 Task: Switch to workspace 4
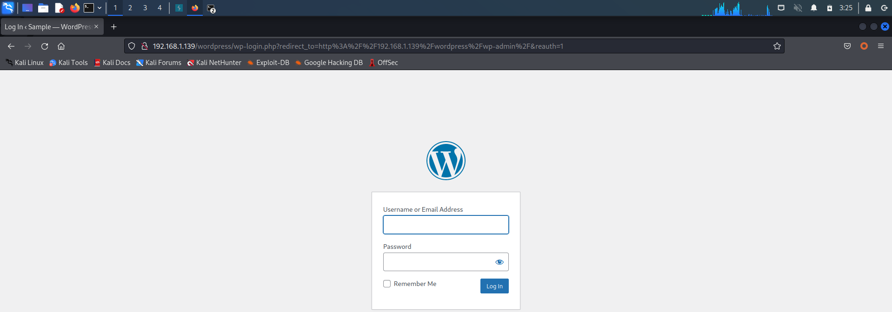click(160, 8)
